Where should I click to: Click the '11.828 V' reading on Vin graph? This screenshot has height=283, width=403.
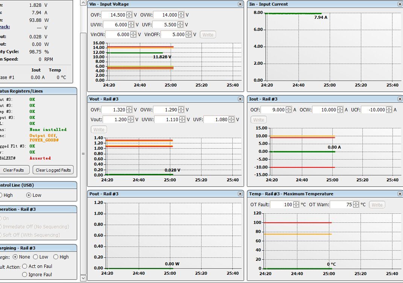[162, 57]
